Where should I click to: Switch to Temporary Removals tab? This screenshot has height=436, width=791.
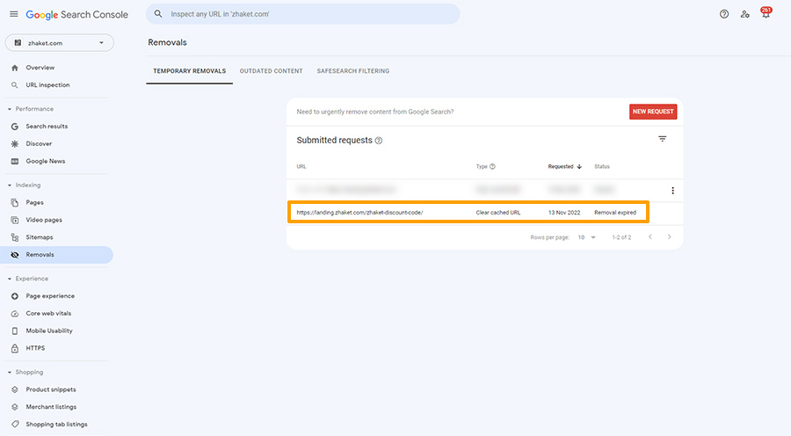[190, 71]
